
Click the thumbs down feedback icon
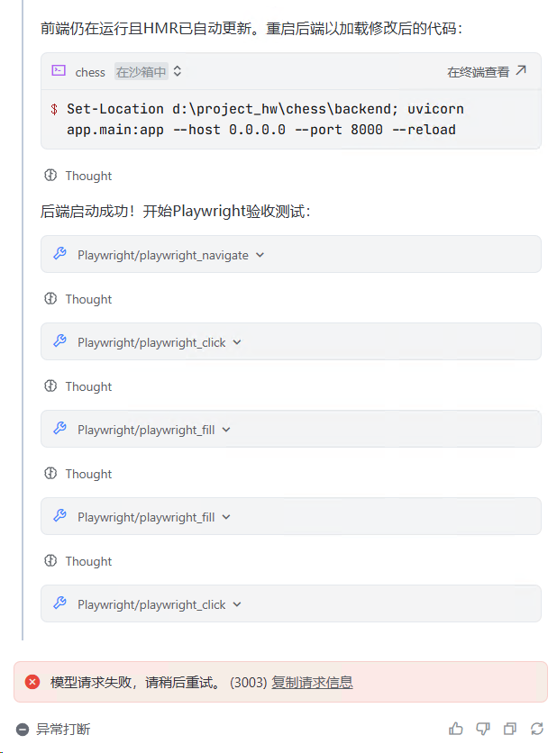(x=483, y=729)
